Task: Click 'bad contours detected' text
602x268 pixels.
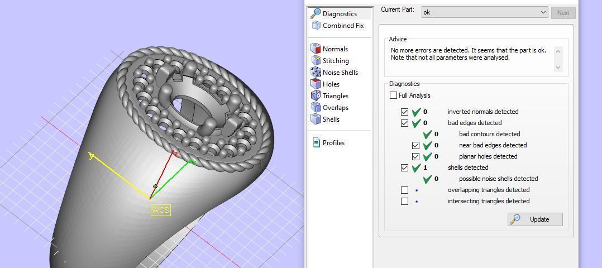Action: pos(490,134)
